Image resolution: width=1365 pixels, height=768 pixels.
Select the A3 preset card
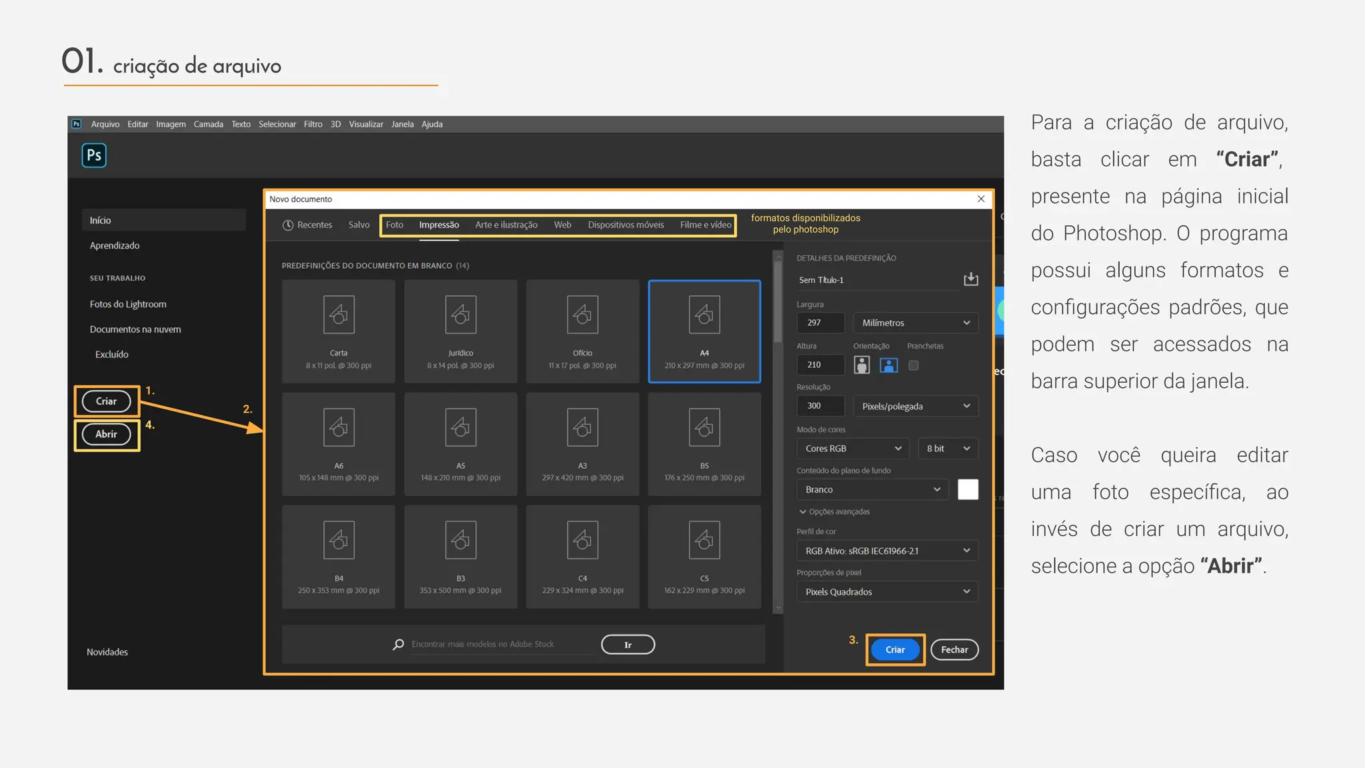pyautogui.click(x=583, y=444)
